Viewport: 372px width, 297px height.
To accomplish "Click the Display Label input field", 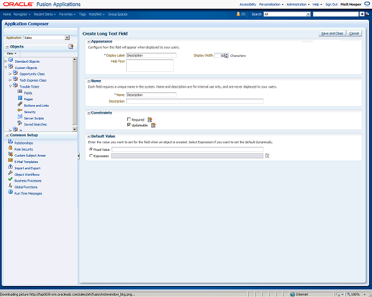I will [151, 56].
